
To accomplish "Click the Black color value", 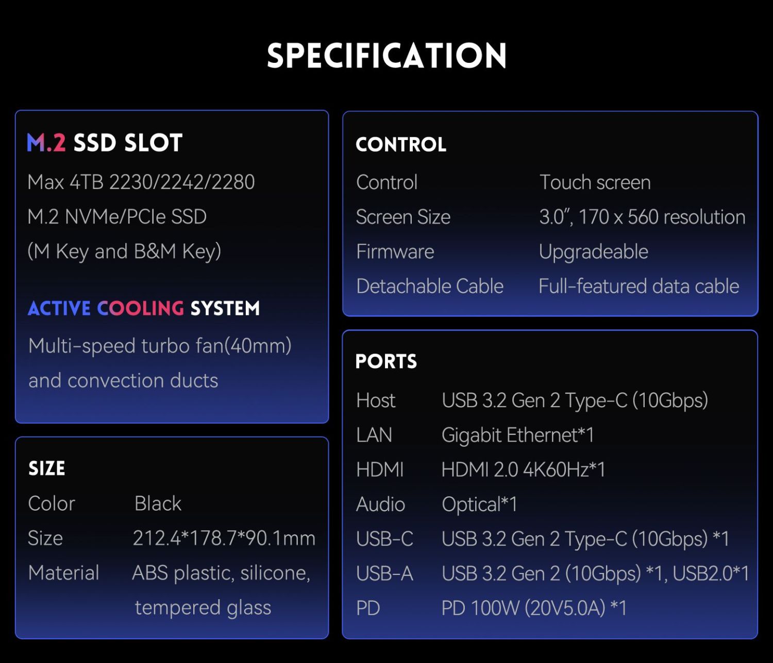I will (x=158, y=503).
